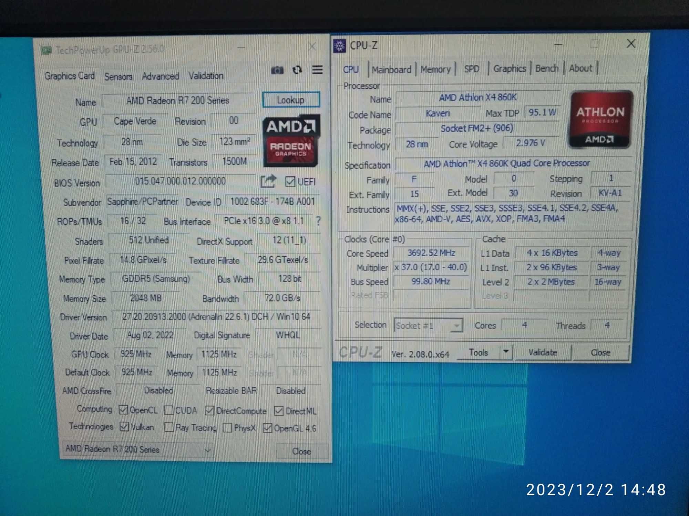Click the Bandwidth value 72.0 GB/s
Image resolution: width=689 pixels, height=516 pixels.
[x=282, y=298]
